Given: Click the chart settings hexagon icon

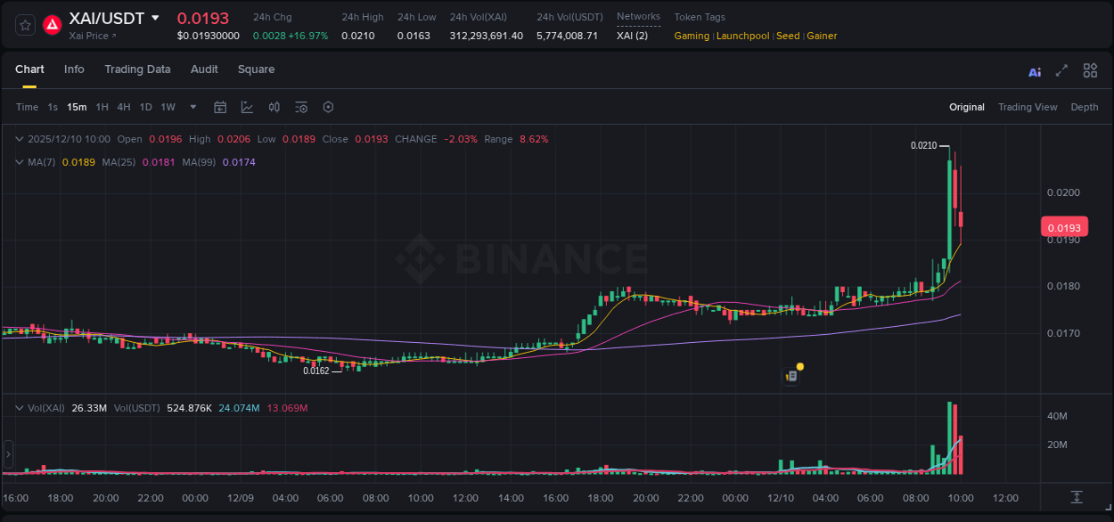Looking at the screenshot, I should pyautogui.click(x=328, y=107).
